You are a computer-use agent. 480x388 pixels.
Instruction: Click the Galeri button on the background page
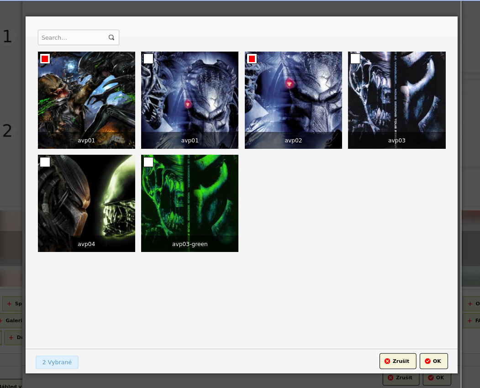coord(11,320)
